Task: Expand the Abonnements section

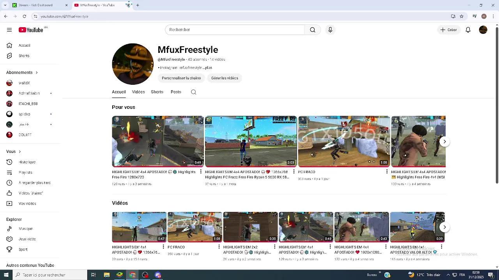Action: tap(22, 73)
